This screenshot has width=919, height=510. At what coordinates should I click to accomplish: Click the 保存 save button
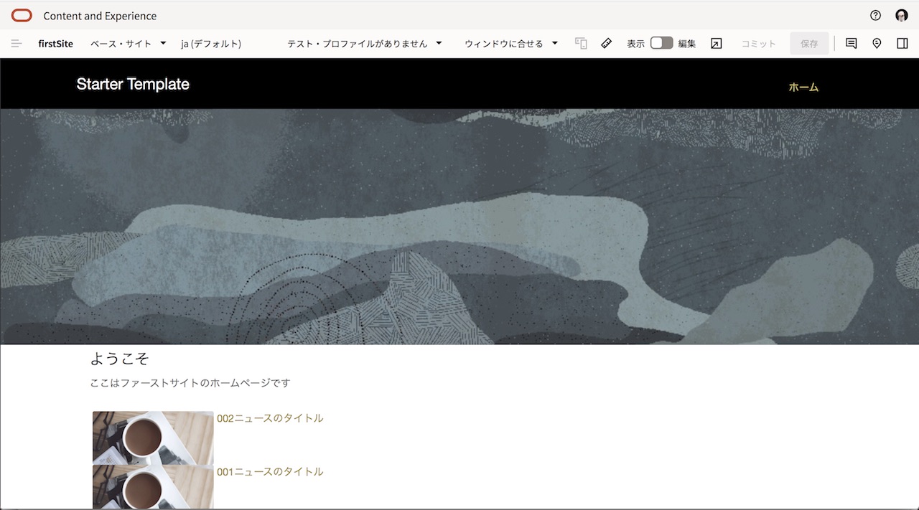(809, 44)
